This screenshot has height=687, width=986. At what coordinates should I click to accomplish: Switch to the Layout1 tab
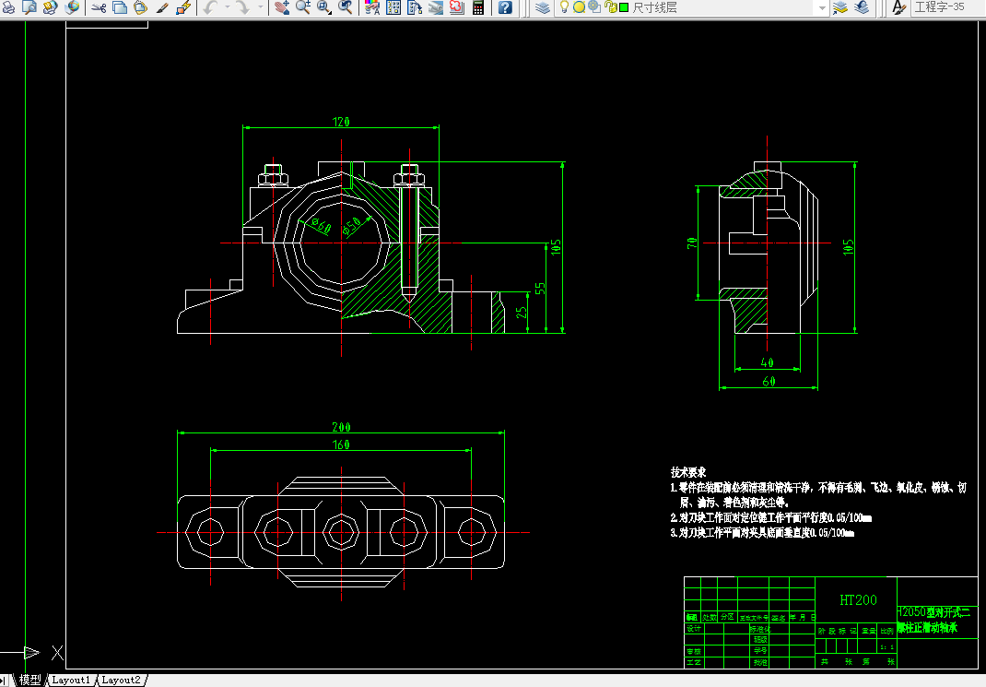(71, 680)
